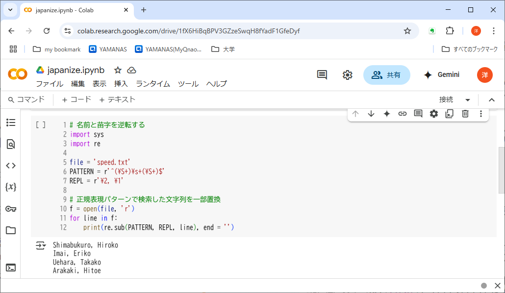Open the secrets key panel
The width and height of the screenshot is (505, 293).
tap(11, 209)
